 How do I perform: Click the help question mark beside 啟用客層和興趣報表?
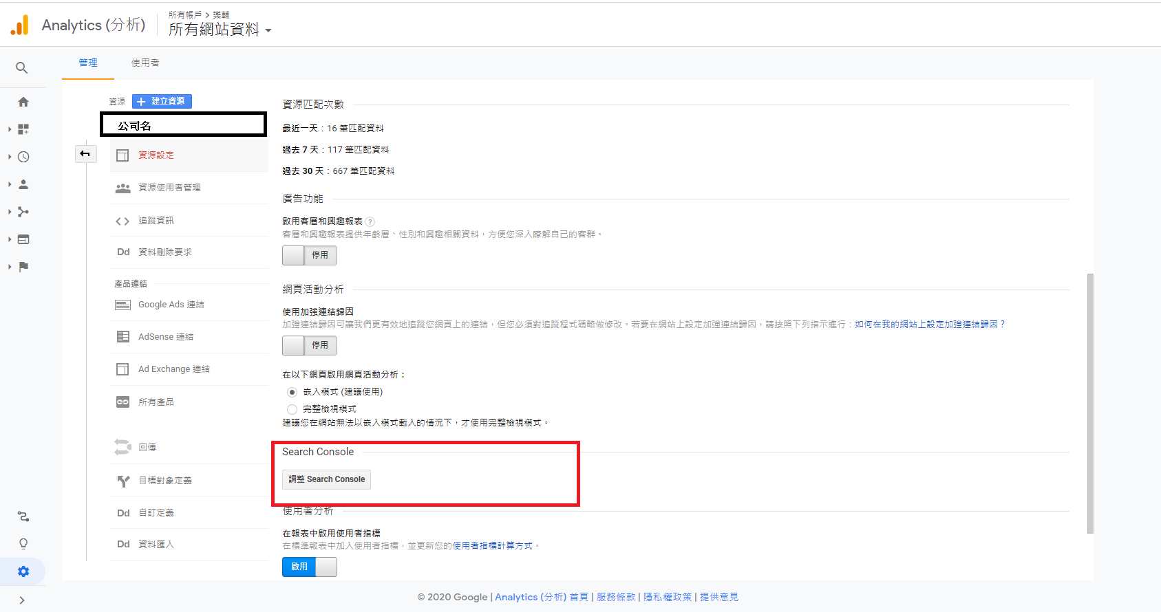(x=370, y=221)
